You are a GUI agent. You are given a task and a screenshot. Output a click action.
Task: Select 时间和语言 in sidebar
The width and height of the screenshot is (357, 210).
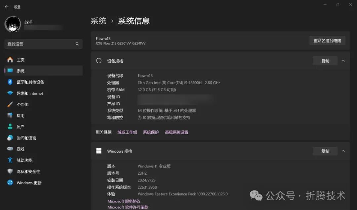pyautogui.click(x=43, y=138)
